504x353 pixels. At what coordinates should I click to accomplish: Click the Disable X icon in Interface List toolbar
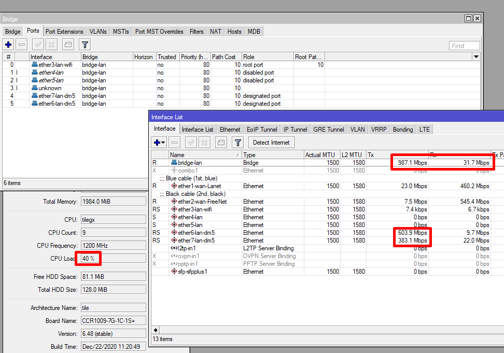tap(204, 143)
